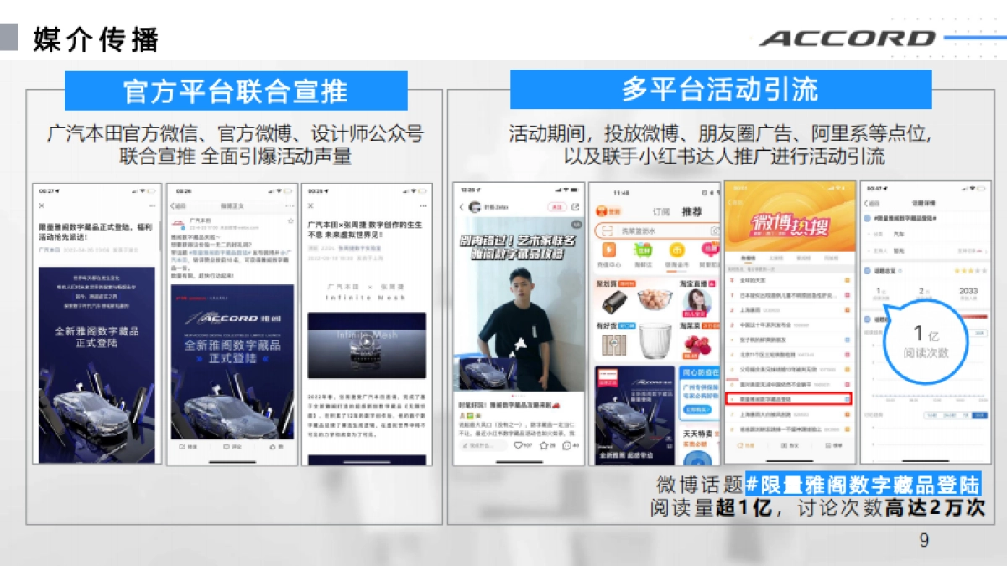This screenshot has height=566, width=1007.
Task: Open the green shopping cart 淘鲜达 icon
Action: pos(643,251)
